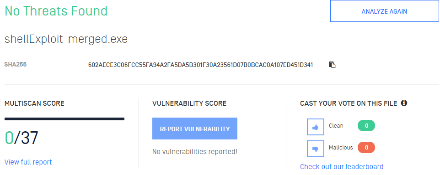Click the shellExploit_merged.exe file name
The image size is (440, 175).
(x=66, y=39)
